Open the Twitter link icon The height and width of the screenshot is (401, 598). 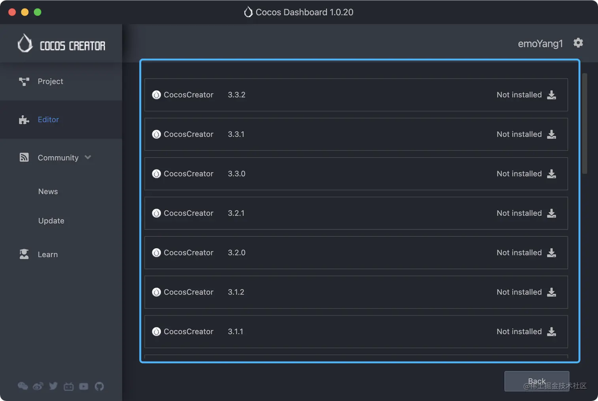point(53,386)
